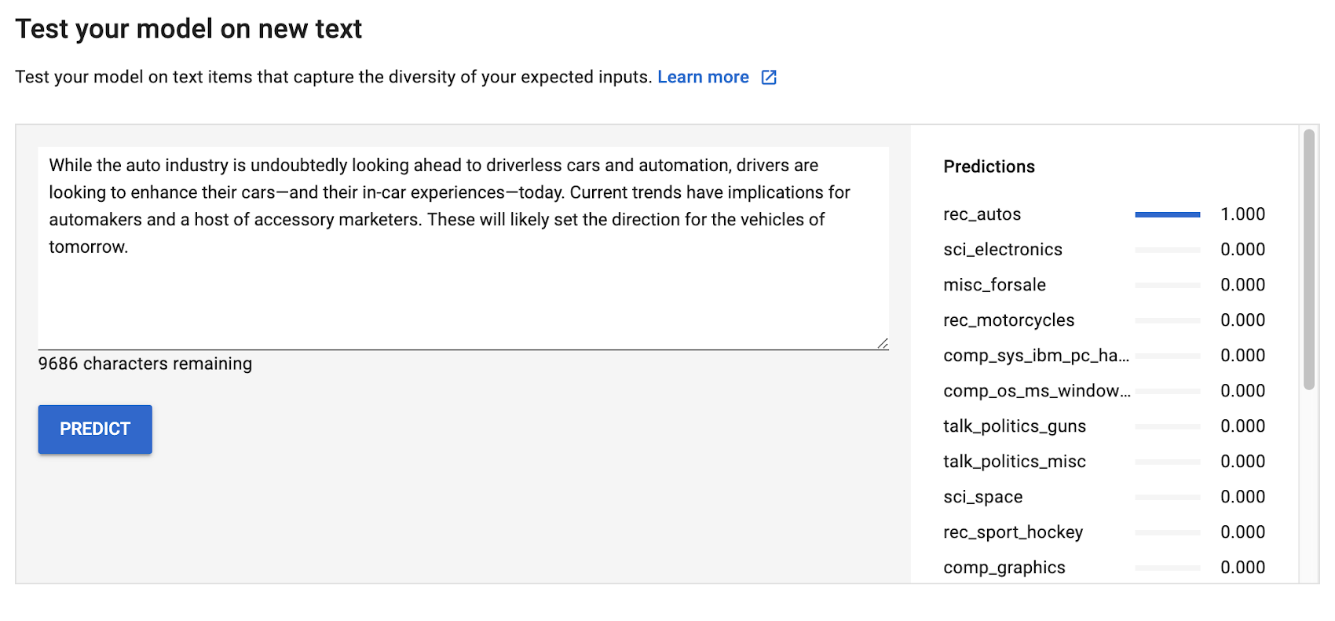Viewport: 1335px width, 621px height.
Task: Select the talk_politics_guns prediction label
Action: (1015, 426)
